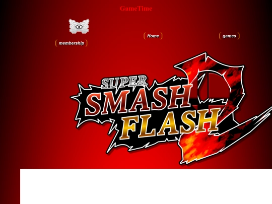Click the red GameTime title link

tap(136, 9)
